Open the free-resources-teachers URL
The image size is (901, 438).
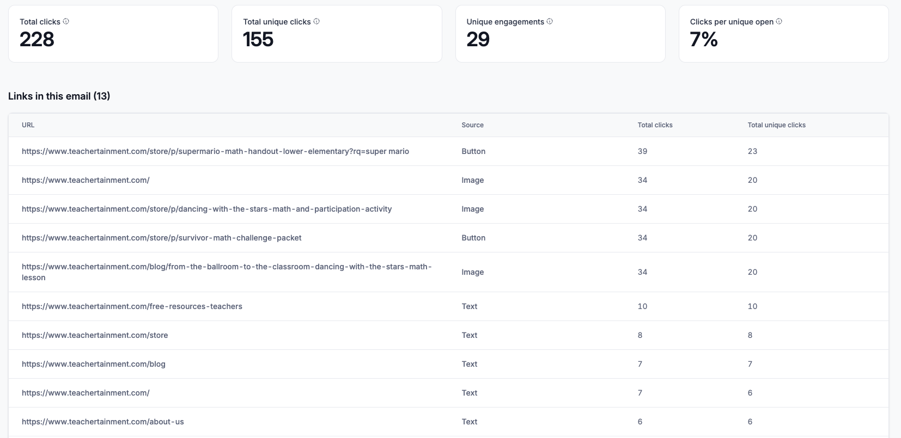point(132,306)
